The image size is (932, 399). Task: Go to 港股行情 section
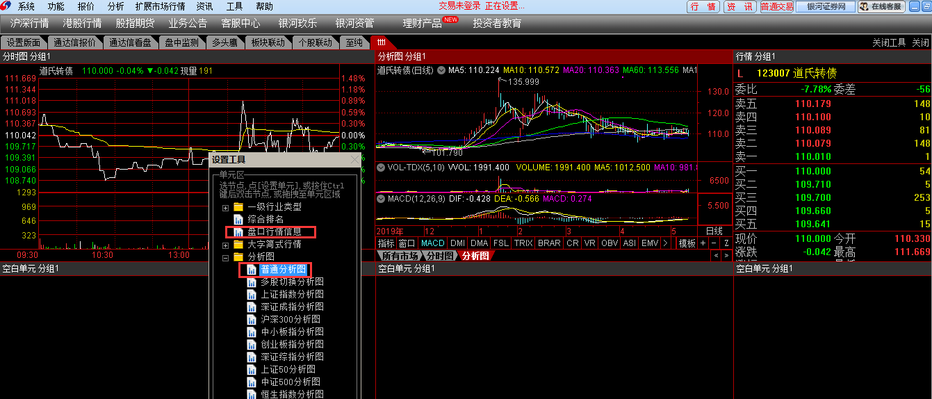click(83, 23)
